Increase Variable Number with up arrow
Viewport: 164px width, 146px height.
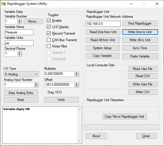(20, 20)
